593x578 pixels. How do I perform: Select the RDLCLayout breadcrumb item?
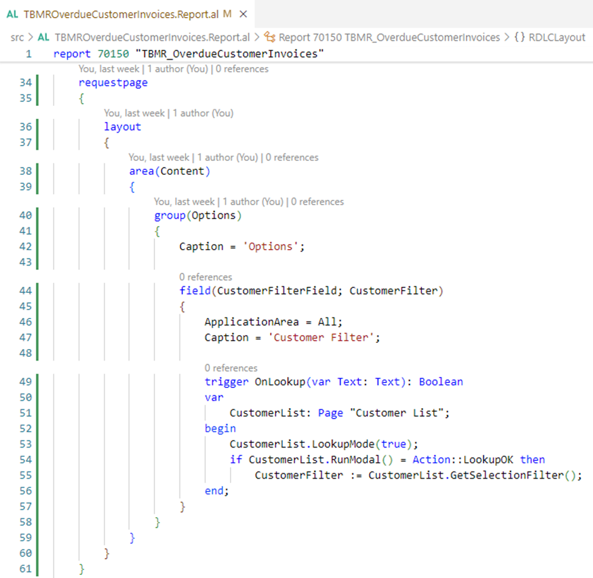(x=557, y=38)
